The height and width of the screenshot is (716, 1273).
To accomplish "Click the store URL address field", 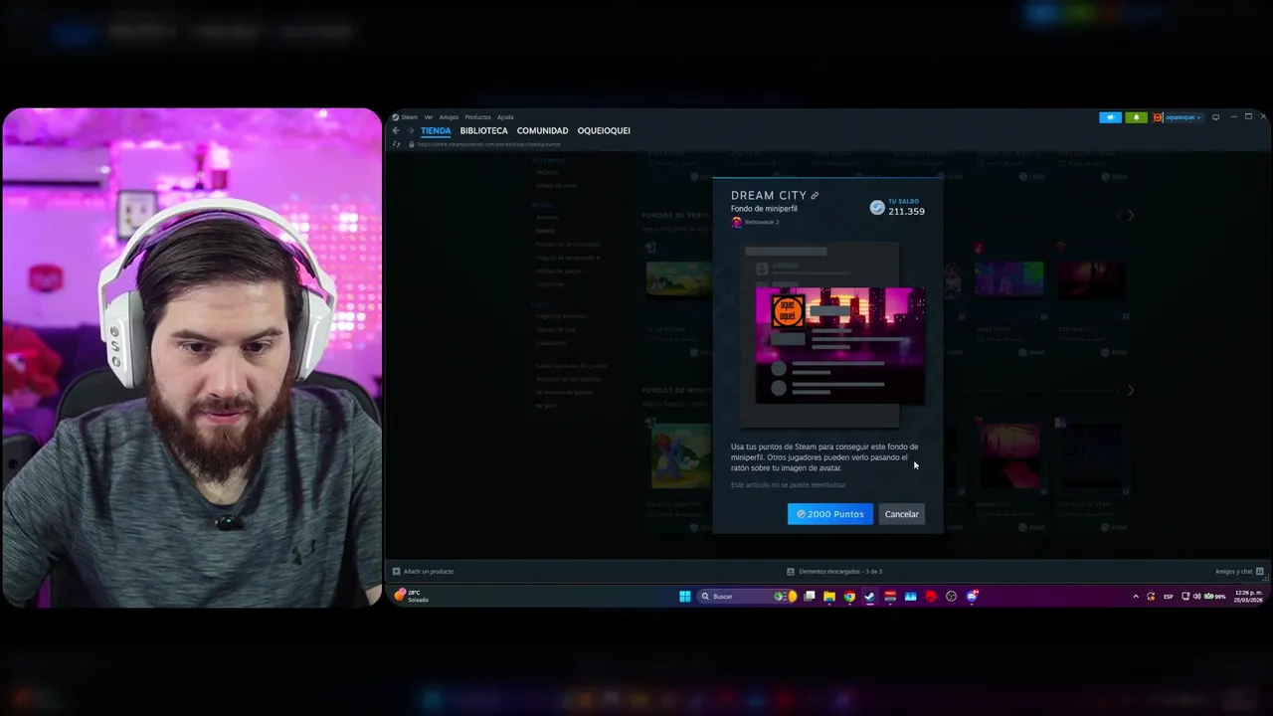I will 488,144.
